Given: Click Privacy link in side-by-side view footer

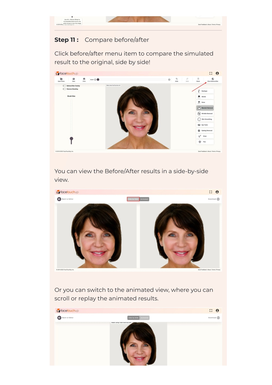Looking at the screenshot, I should [x=218, y=270].
